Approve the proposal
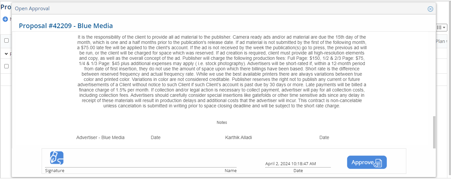The image size is (451, 182). (x=367, y=162)
